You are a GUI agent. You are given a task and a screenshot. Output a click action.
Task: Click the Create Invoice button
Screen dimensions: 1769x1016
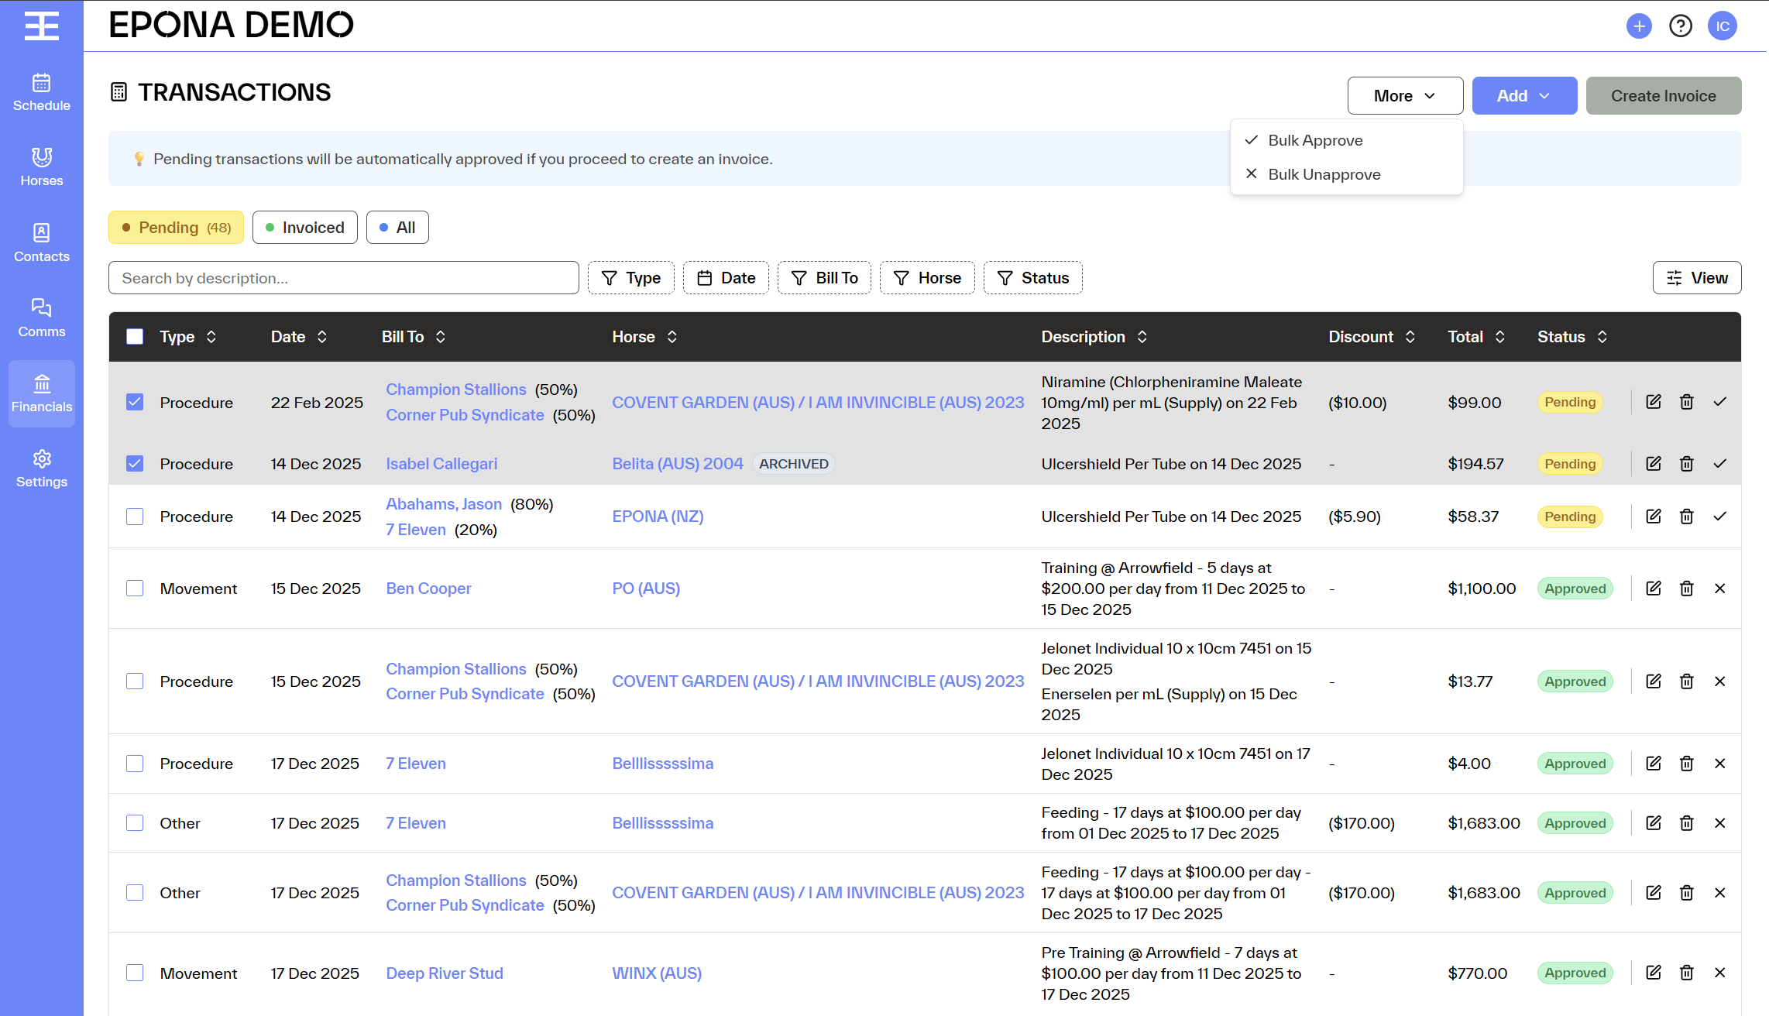[x=1663, y=96]
